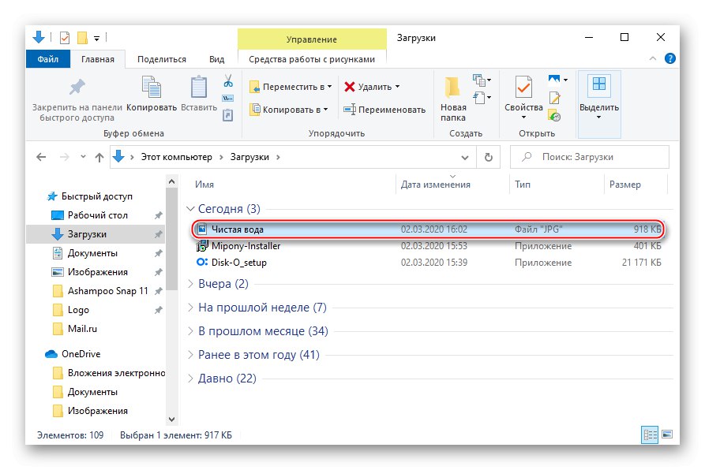The image size is (705, 470).
Task: Open the Mail.ru folder in the sidebar
Action: point(82,329)
